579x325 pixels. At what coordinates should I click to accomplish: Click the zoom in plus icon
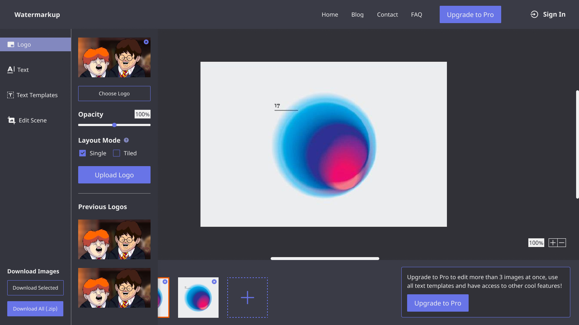point(553,243)
